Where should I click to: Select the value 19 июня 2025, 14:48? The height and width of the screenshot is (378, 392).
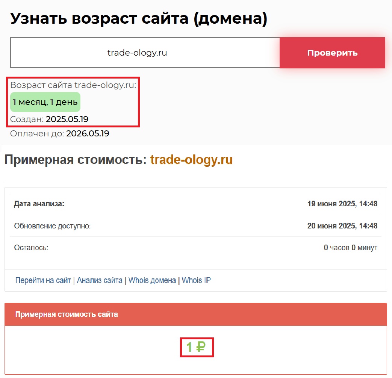(342, 204)
